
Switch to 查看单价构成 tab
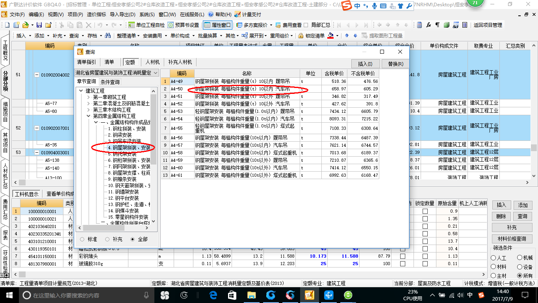[60, 194]
